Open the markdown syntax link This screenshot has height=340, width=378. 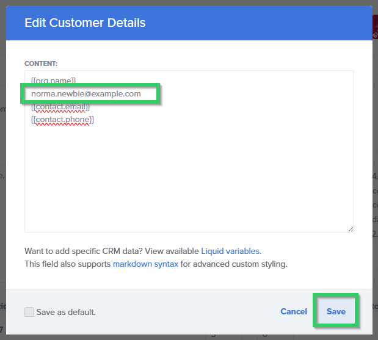(x=145, y=264)
